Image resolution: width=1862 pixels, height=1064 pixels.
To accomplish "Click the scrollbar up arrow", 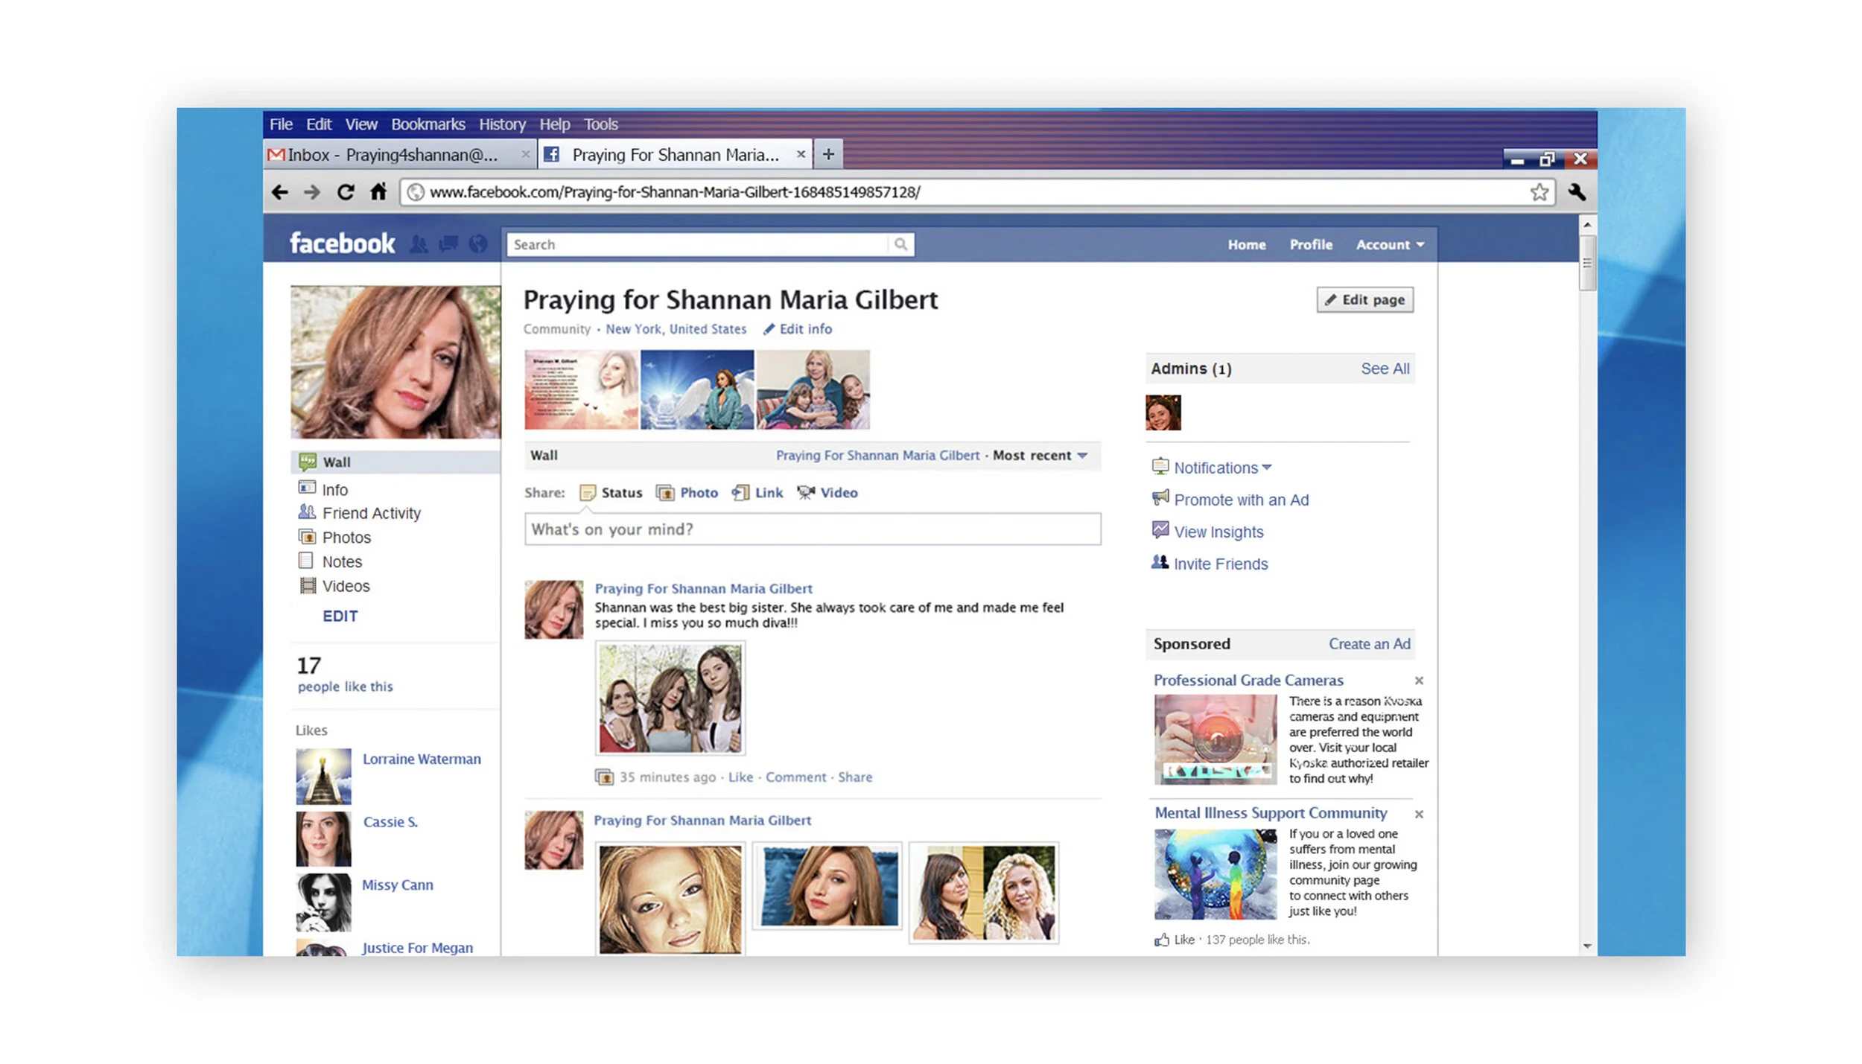I will coord(1587,224).
